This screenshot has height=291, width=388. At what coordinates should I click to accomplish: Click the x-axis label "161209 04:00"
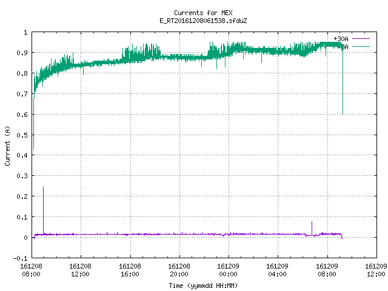[x=277, y=270]
